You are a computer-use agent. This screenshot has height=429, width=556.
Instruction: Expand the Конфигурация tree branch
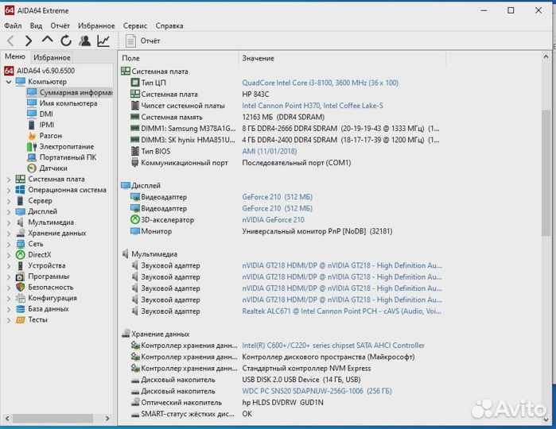[9, 299]
